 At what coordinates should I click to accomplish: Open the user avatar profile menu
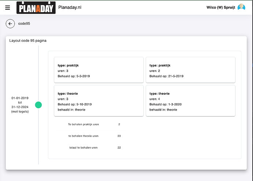click(x=241, y=7)
